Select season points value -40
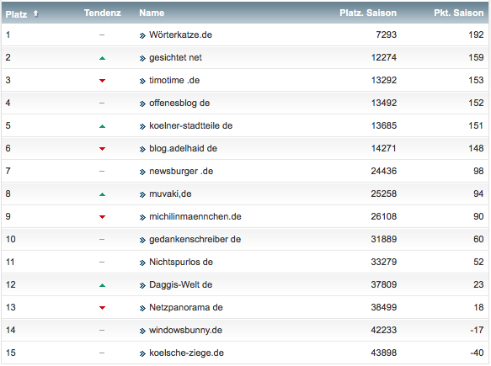Image resolution: width=491 pixels, height=366 pixels. tap(477, 353)
